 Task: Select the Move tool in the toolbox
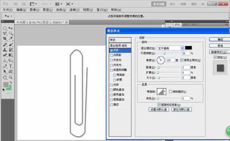tap(11, 28)
